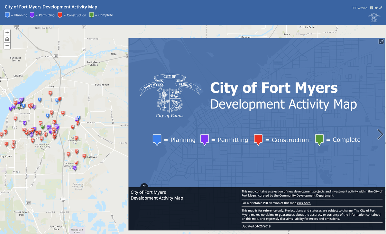The width and height of the screenshot is (386, 234).
Task: Click the 'Forest Island Park' map label
Action: 22,213
